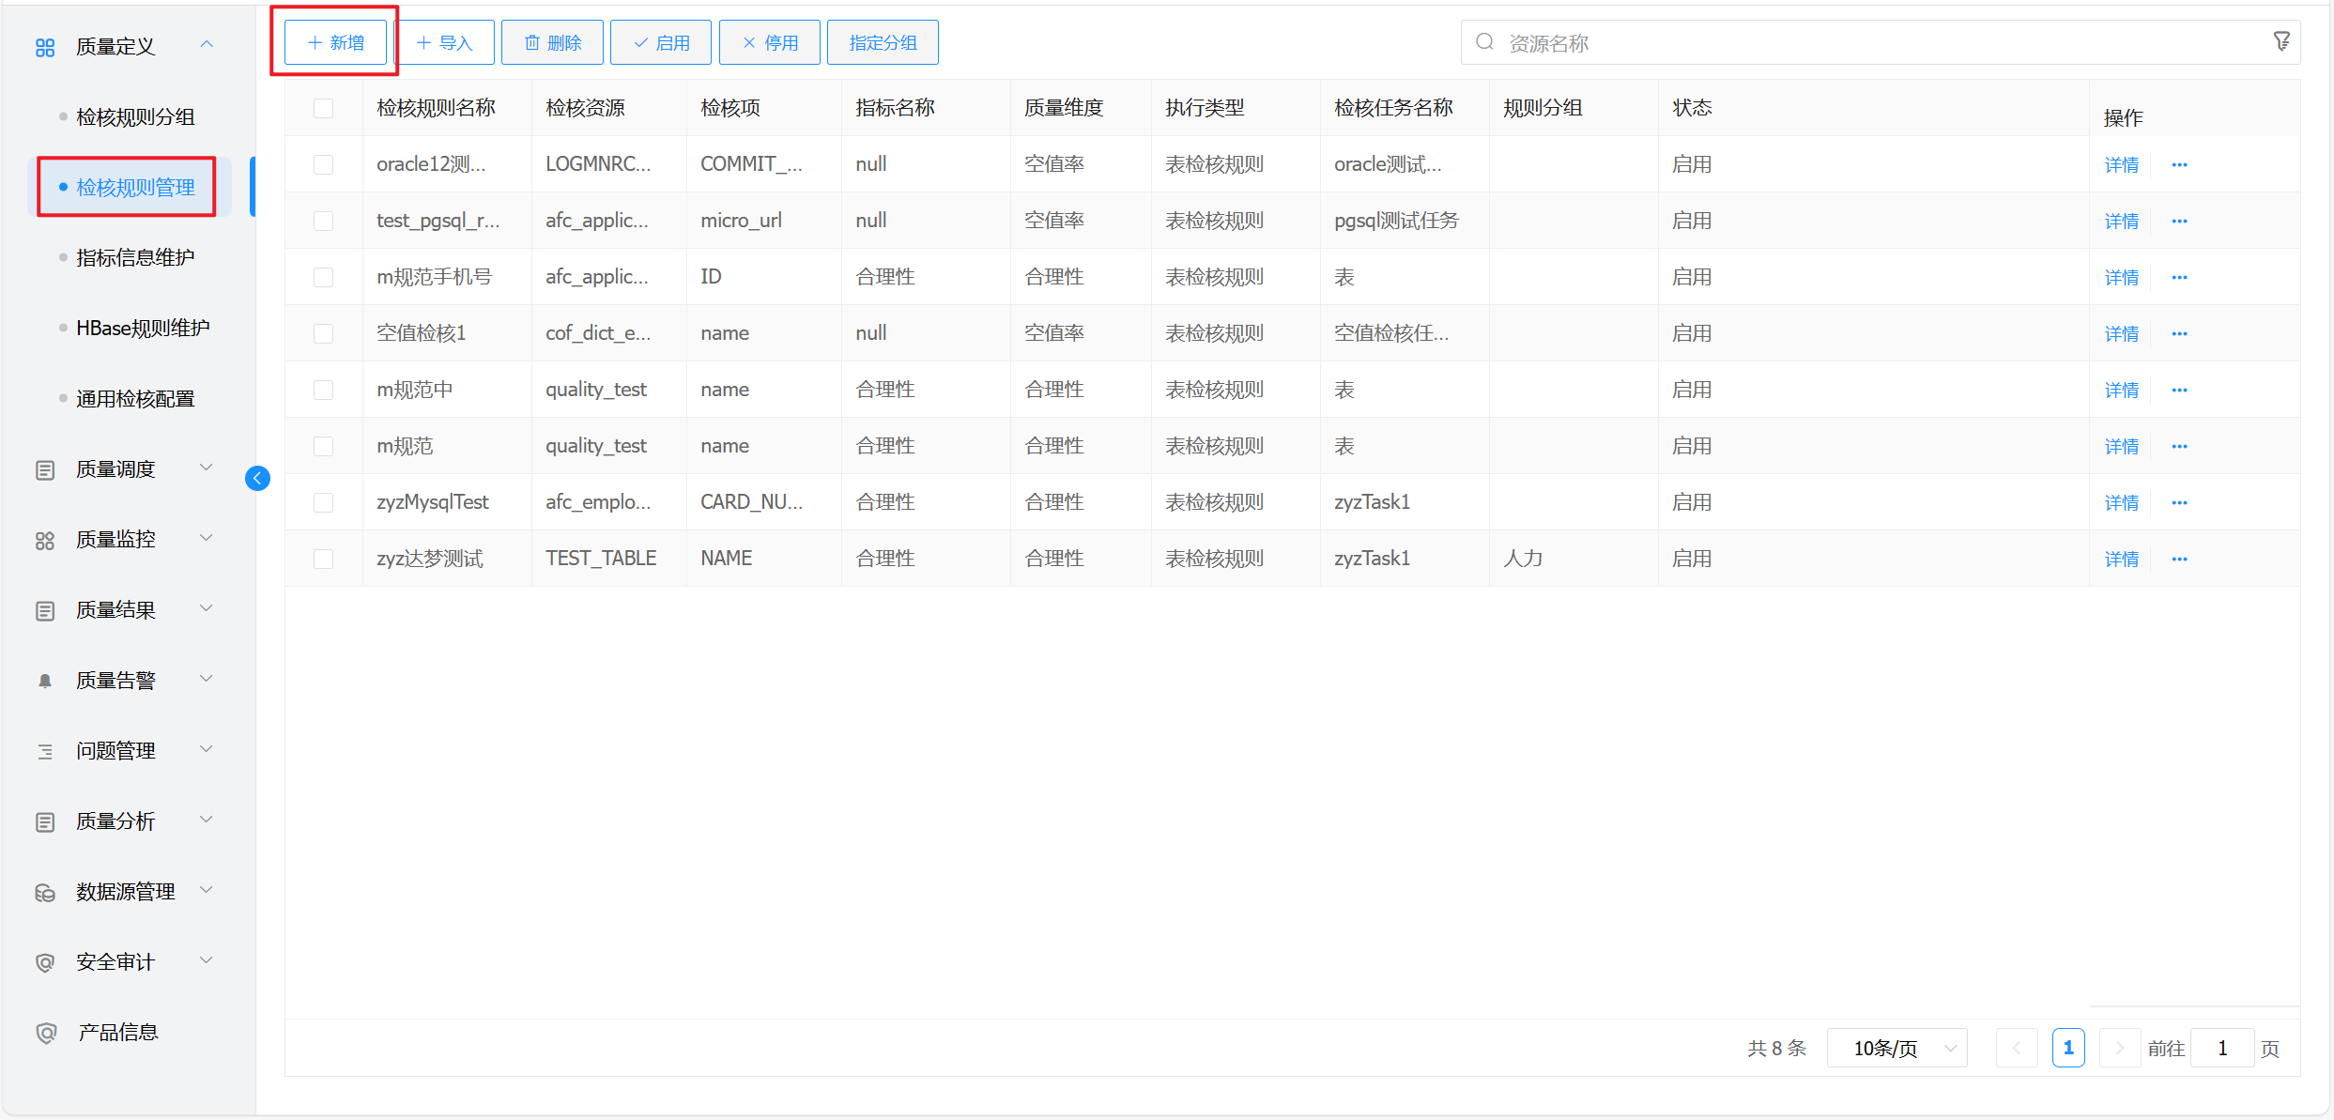
Task: Click the filter funnel icon in the search bar
Action: tap(2281, 41)
